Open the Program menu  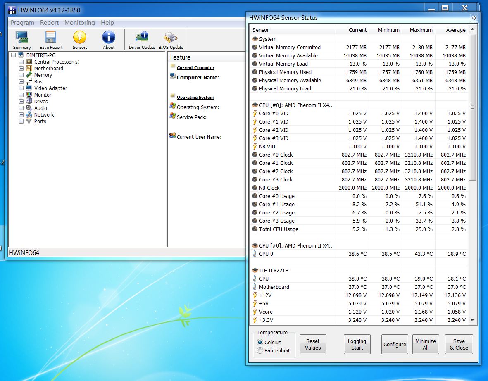[x=22, y=22]
